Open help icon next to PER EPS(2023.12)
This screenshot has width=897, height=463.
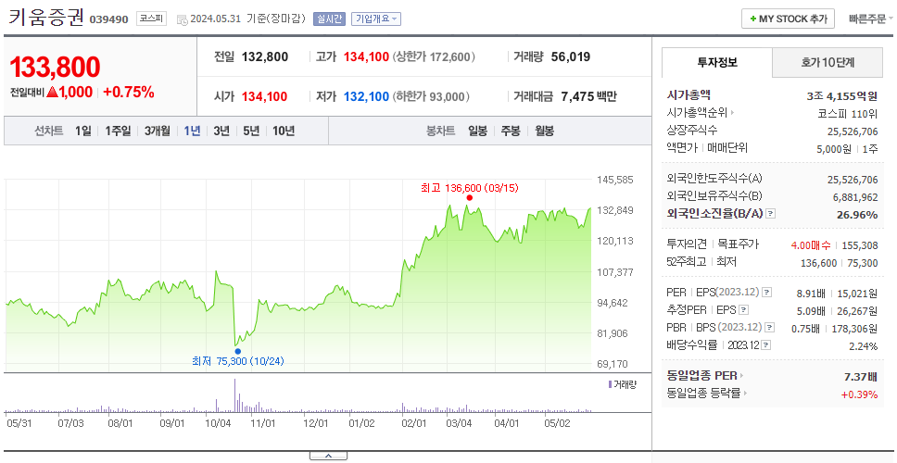point(767,293)
